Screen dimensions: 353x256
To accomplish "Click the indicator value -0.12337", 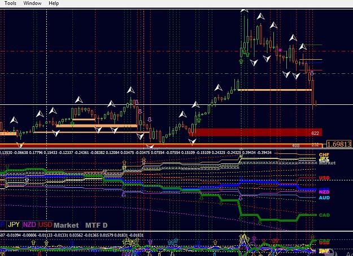I will pyautogui.click(x=66, y=153).
